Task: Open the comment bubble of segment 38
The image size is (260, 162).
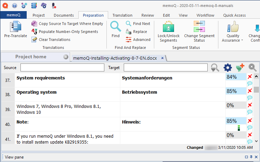Action: pyautogui.click(x=250, y=98)
